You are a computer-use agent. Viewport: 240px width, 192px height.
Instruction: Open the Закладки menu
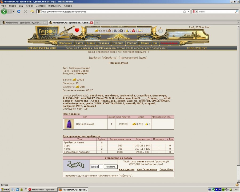[x=41, y=6]
